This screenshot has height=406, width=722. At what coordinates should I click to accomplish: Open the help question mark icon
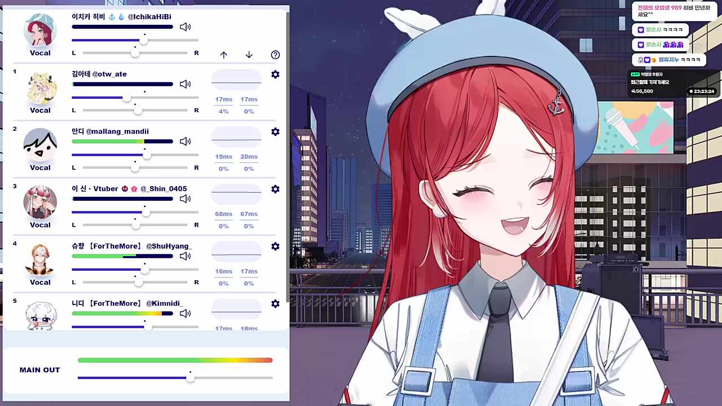pyautogui.click(x=275, y=55)
